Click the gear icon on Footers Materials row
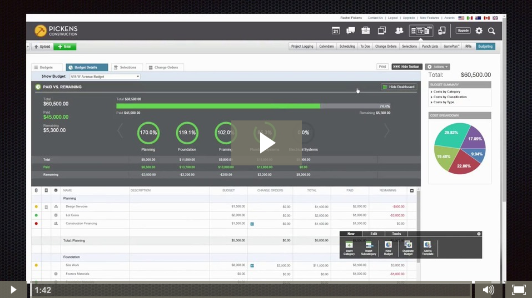This screenshot has height=298, width=532. [x=56, y=274]
